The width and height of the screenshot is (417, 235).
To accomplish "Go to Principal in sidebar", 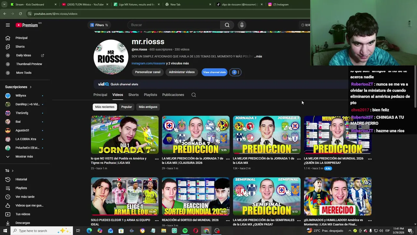I will point(22,38).
